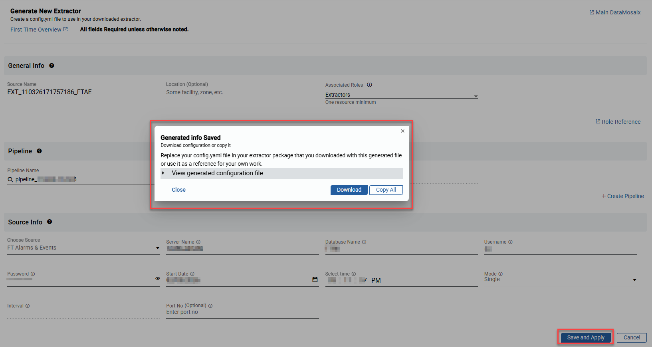Click the Source Name input field
This screenshot has width=652, height=347.
83,92
